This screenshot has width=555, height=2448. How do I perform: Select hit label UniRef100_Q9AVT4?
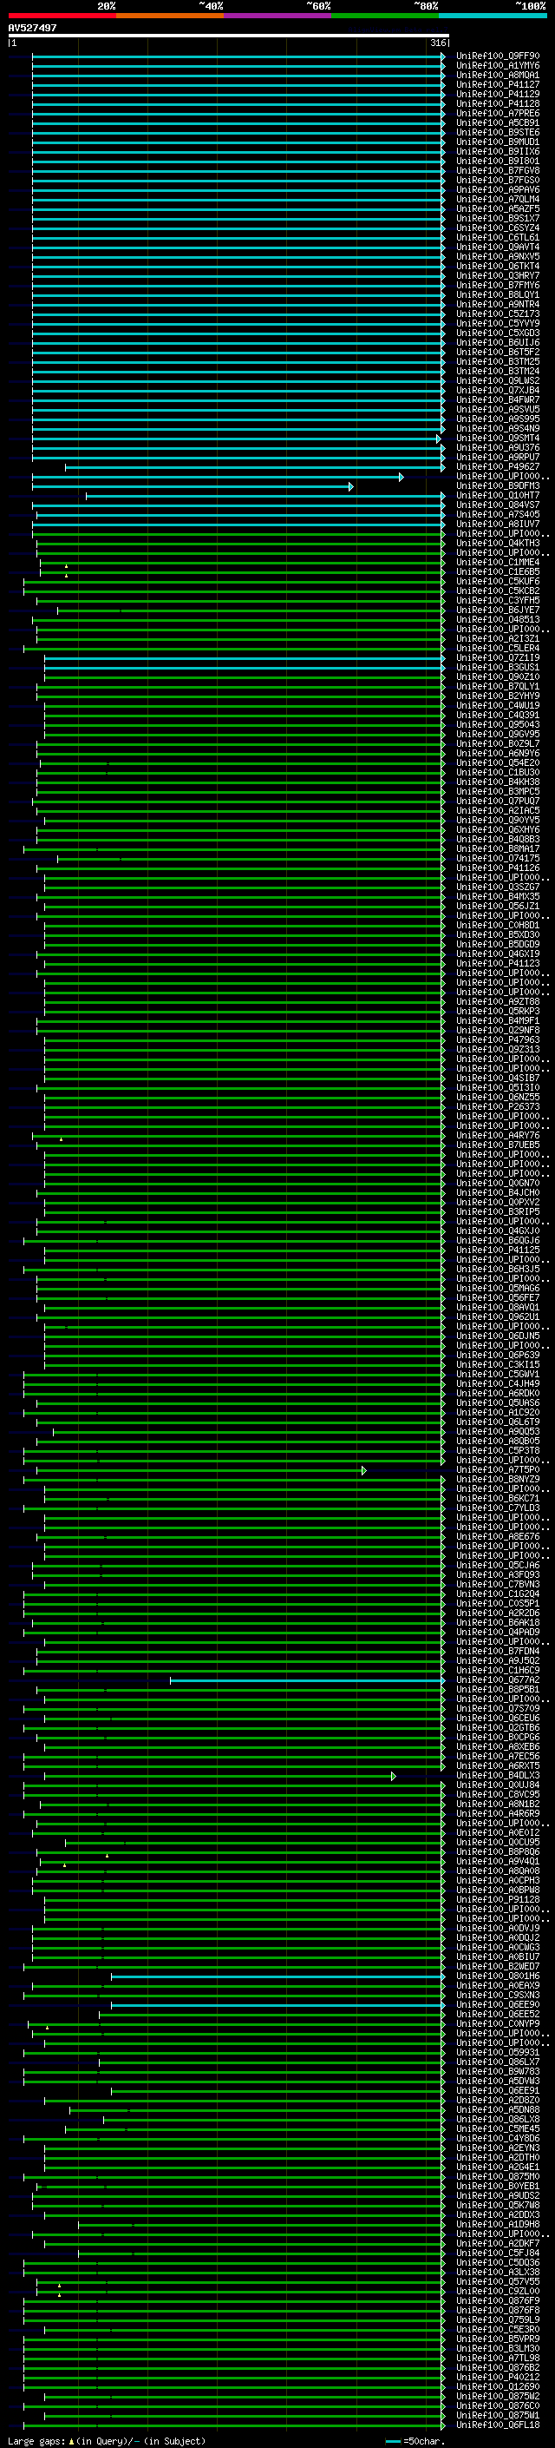pyautogui.click(x=497, y=247)
